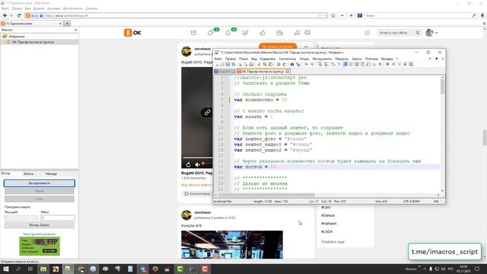
Task: Open the #Datsun hashtag link
Action: (x=328, y=215)
